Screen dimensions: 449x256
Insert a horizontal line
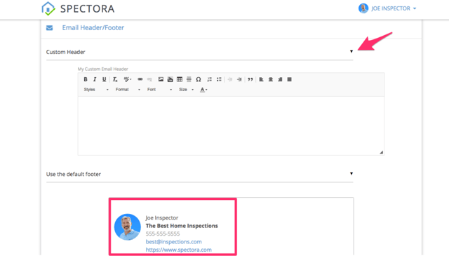point(189,79)
